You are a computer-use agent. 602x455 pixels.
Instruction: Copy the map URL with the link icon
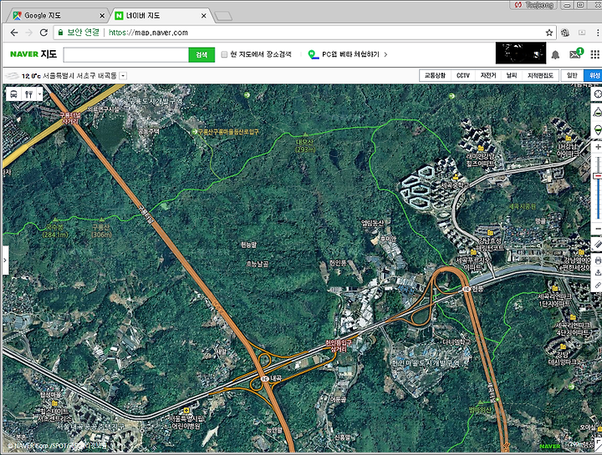[x=598, y=286]
